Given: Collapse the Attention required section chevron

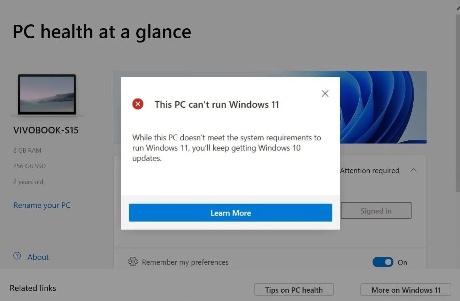Looking at the screenshot, I should click(414, 170).
